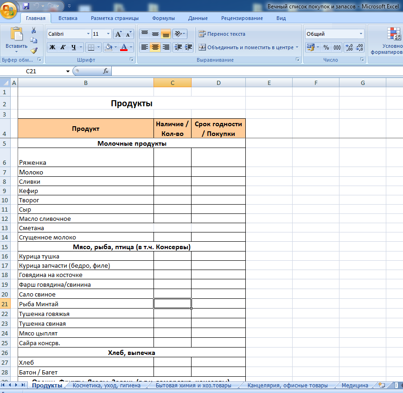Toggle center horizontal alignment

pyautogui.click(x=155, y=47)
